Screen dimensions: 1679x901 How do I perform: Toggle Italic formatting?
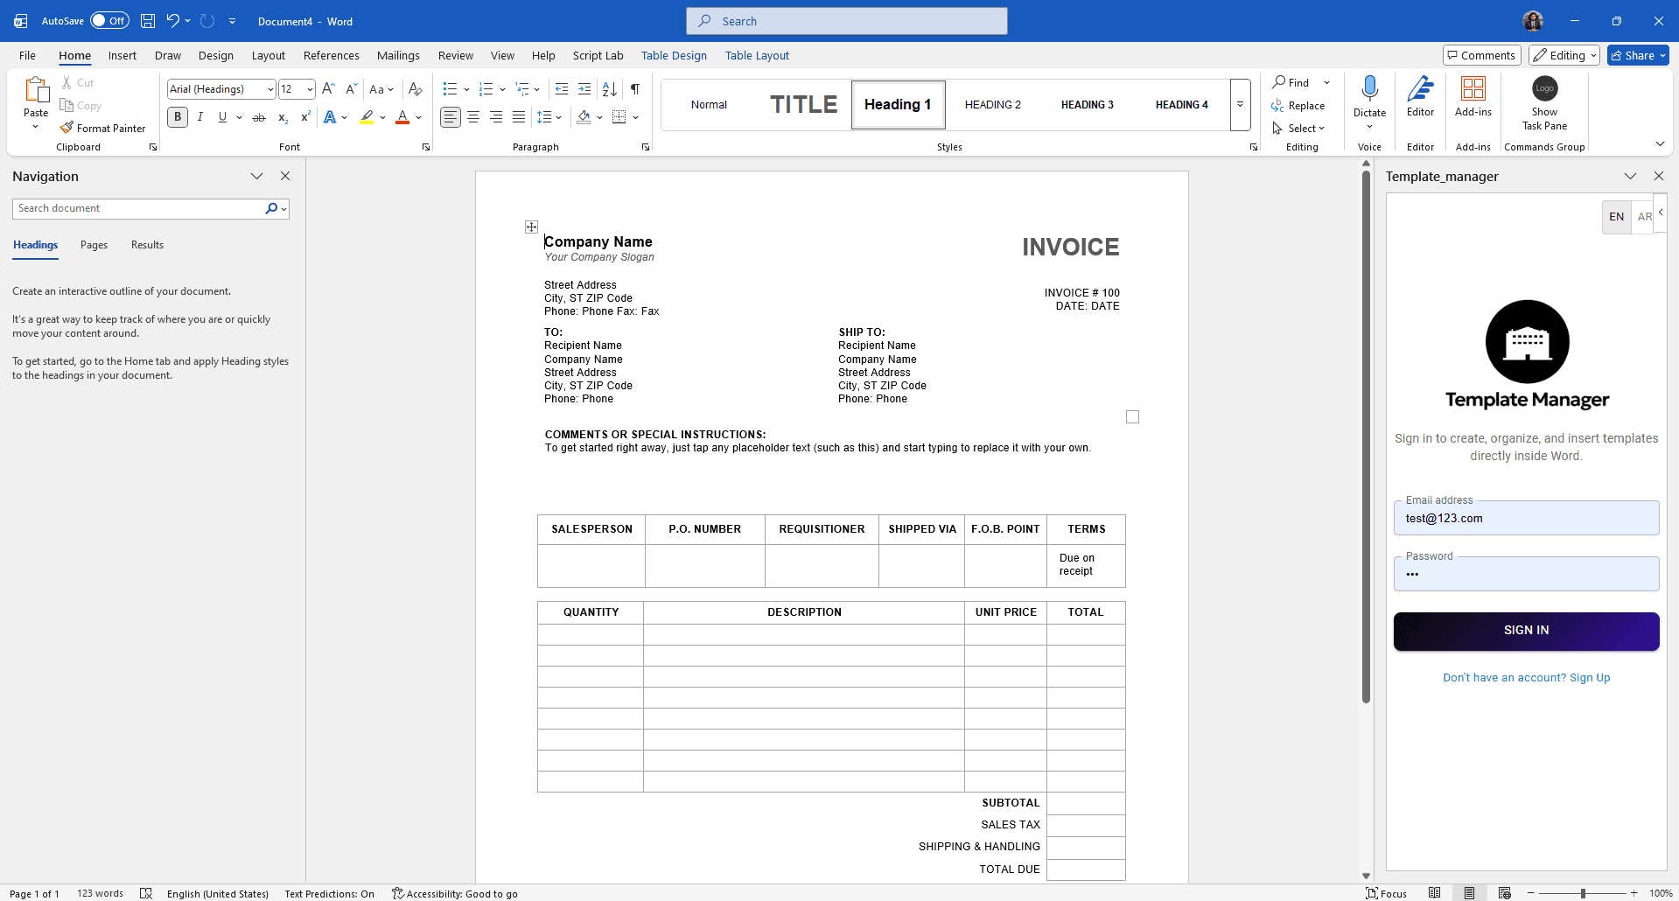click(x=200, y=117)
